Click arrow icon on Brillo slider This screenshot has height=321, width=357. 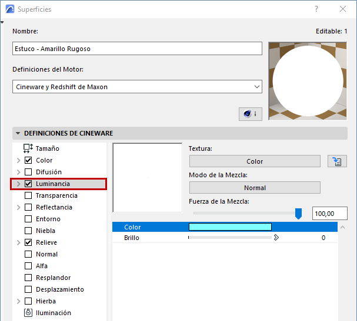276,238
